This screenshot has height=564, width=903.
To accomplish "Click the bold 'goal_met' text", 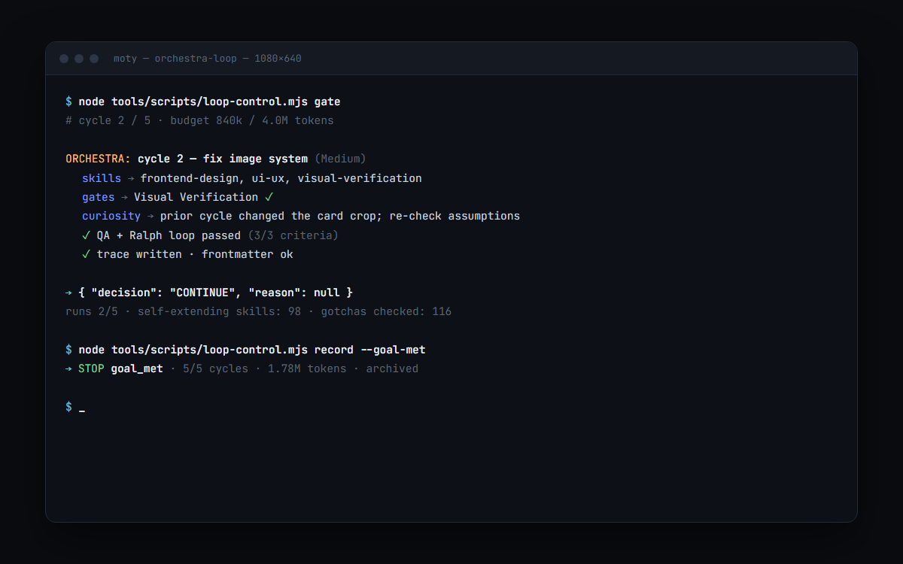I will 137,369.
